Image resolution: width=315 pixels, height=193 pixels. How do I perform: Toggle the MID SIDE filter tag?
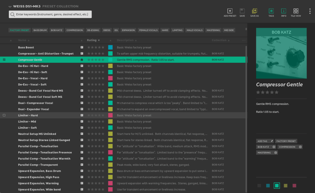tap(229, 30)
